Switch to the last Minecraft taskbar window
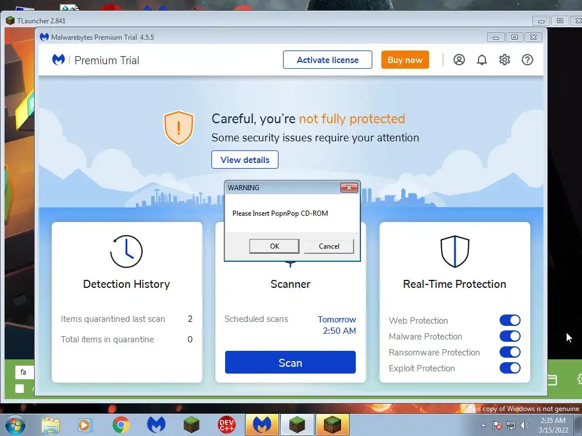Viewport: 582px width, 436px height. point(332,425)
